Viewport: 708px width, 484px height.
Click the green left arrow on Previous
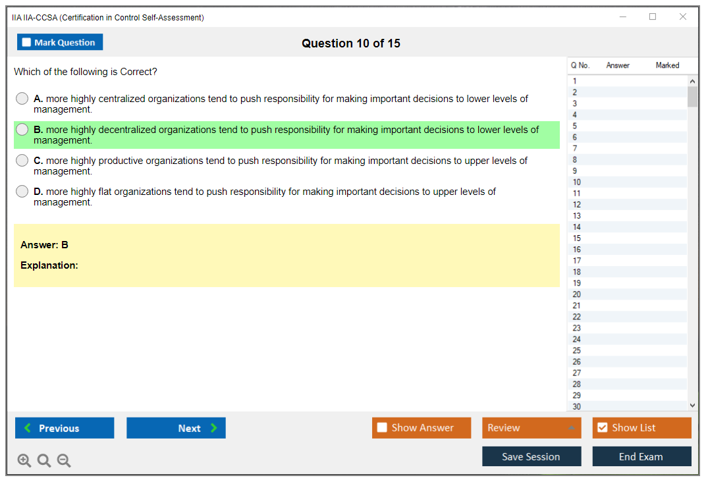(x=28, y=428)
